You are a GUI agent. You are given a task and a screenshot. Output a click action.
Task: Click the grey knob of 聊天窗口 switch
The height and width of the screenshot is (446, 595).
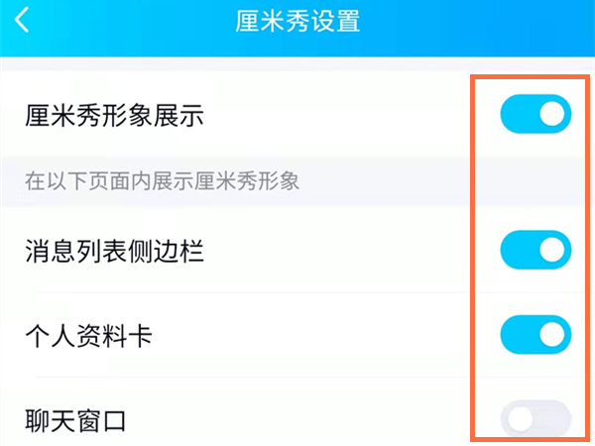click(x=519, y=420)
